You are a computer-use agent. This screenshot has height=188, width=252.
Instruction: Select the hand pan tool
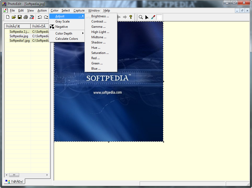coord(159,17)
